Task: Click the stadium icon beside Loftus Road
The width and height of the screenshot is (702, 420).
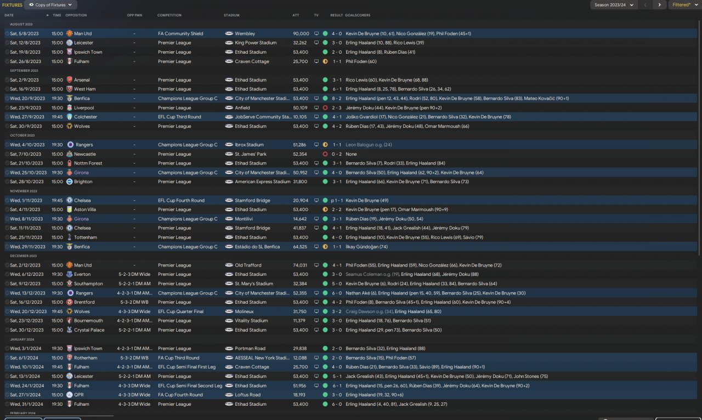Action: (x=229, y=395)
